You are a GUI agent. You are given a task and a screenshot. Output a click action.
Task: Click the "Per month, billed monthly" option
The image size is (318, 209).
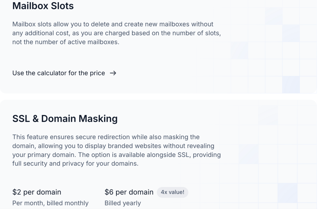coord(50,203)
